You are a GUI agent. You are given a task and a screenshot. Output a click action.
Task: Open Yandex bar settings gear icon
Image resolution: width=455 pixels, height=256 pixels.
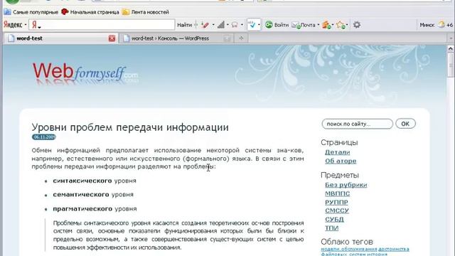[357, 25]
